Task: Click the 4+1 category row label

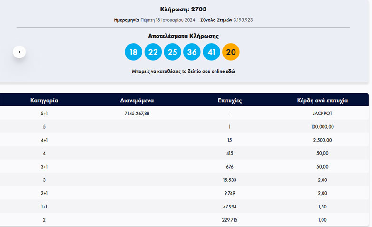Action: (x=44, y=140)
